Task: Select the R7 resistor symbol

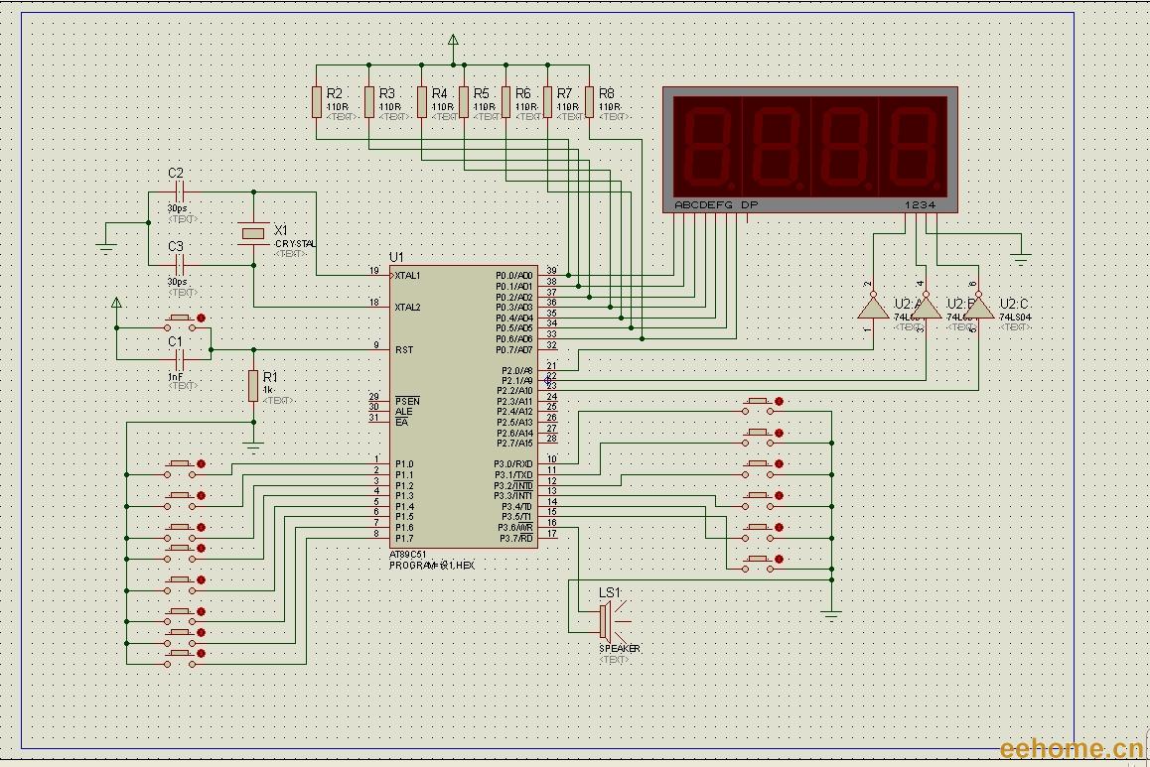Action: pyautogui.click(x=547, y=102)
